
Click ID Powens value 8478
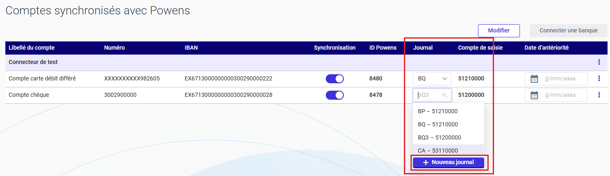(x=376, y=95)
